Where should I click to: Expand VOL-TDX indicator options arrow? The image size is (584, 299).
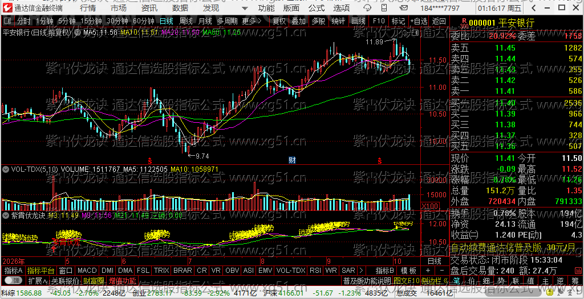(5, 169)
